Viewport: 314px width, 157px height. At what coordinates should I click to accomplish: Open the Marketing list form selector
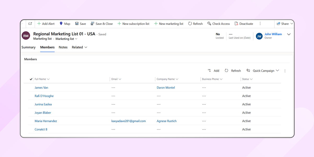pyautogui.click(x=66, y=39)
